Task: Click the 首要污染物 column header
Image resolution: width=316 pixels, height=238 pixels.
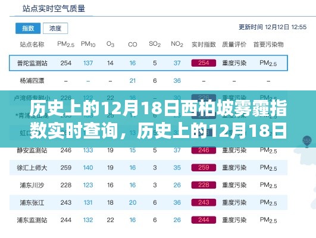Action: coord(268,45)
